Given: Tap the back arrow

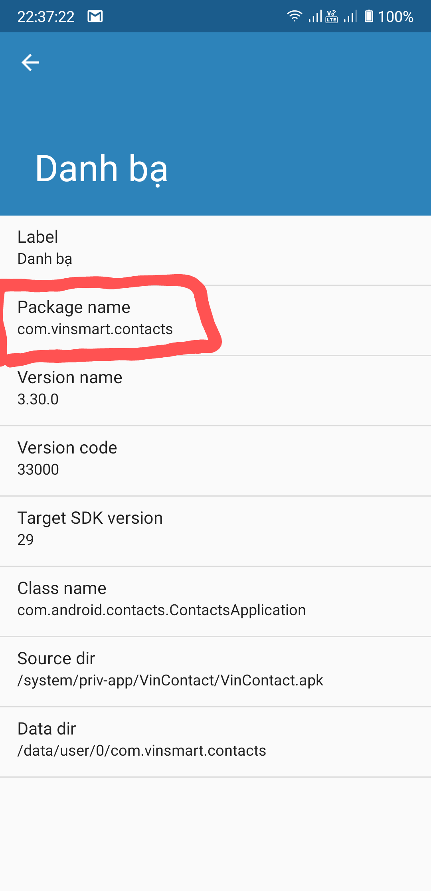Looking at the screenshot, I should point(30,63).
